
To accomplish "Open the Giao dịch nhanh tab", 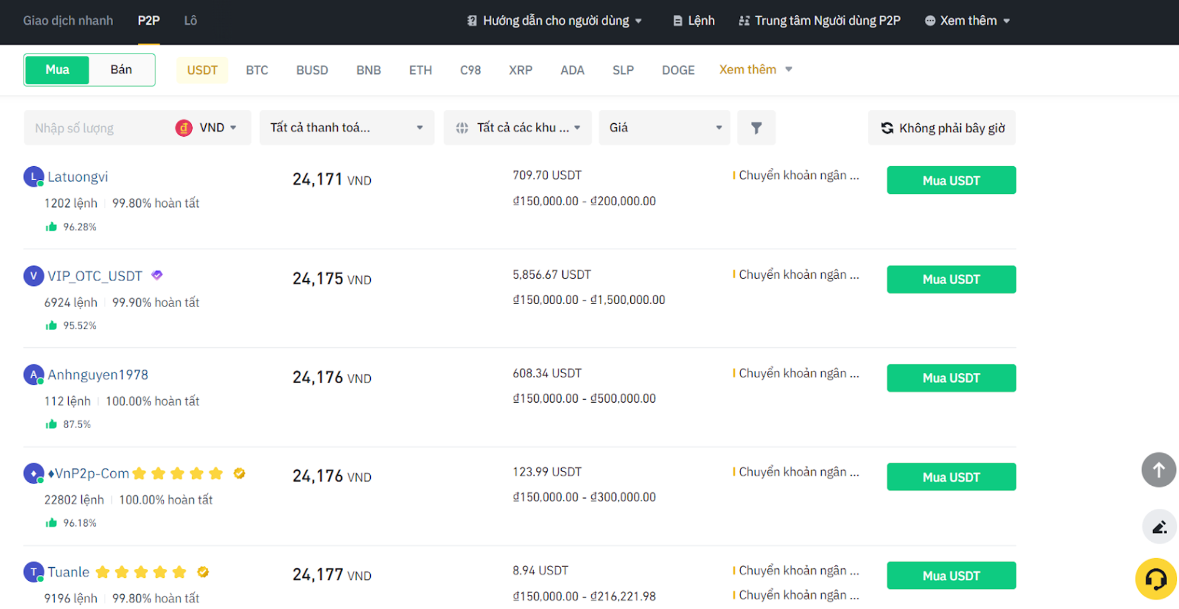I will 68,21.
